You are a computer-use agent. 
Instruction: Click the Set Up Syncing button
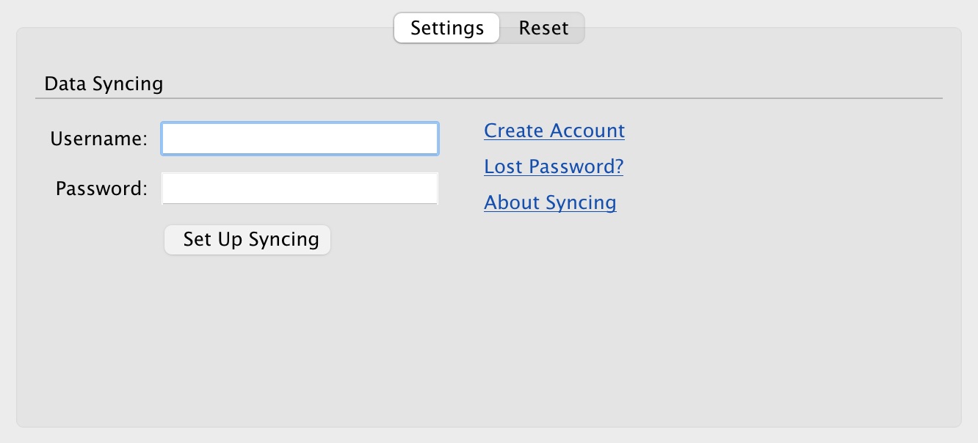click(247, 239)
